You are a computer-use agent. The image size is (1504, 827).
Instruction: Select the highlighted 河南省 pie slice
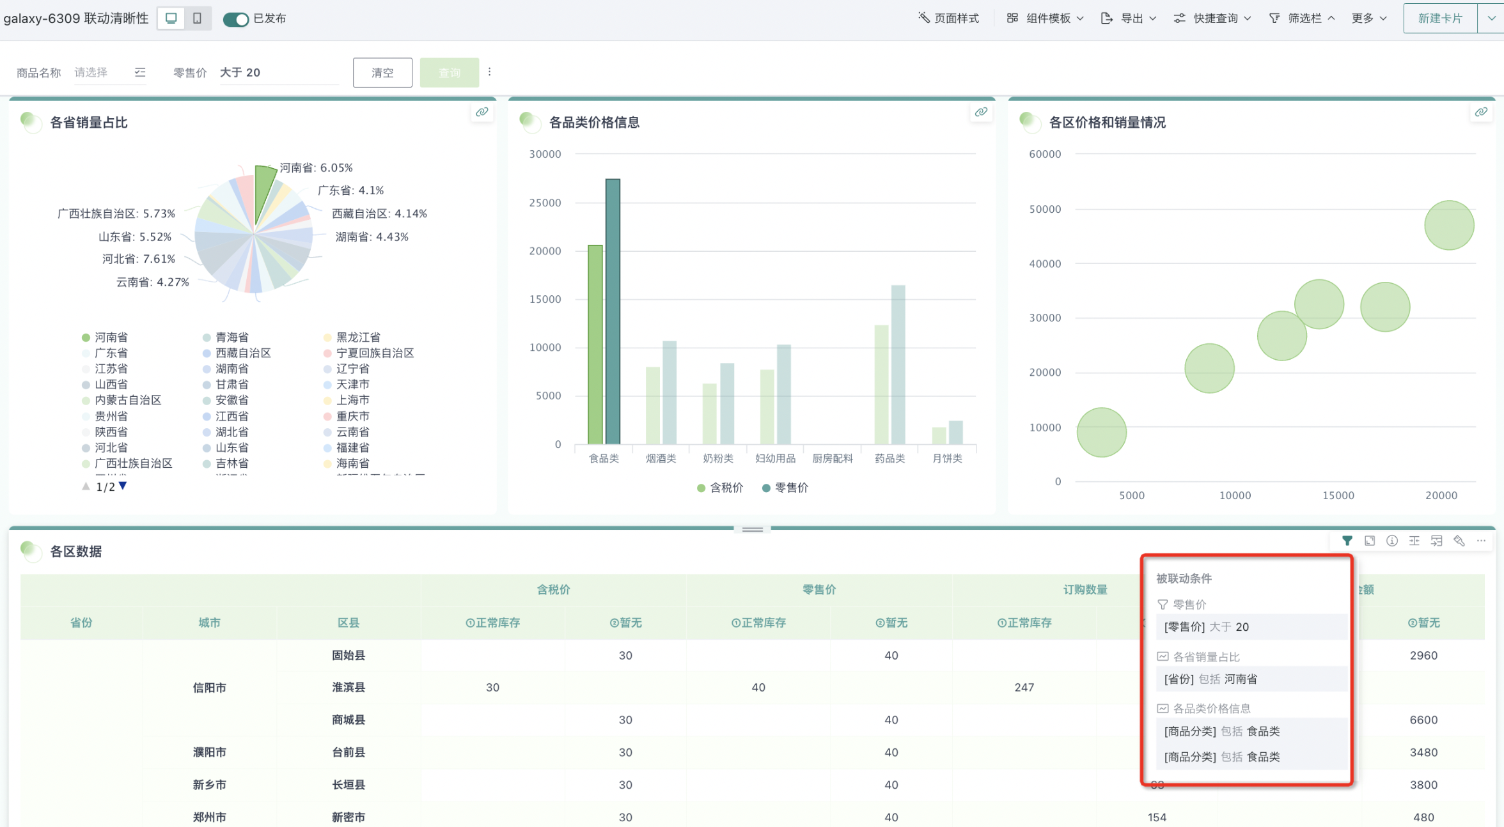click(263, 190)
